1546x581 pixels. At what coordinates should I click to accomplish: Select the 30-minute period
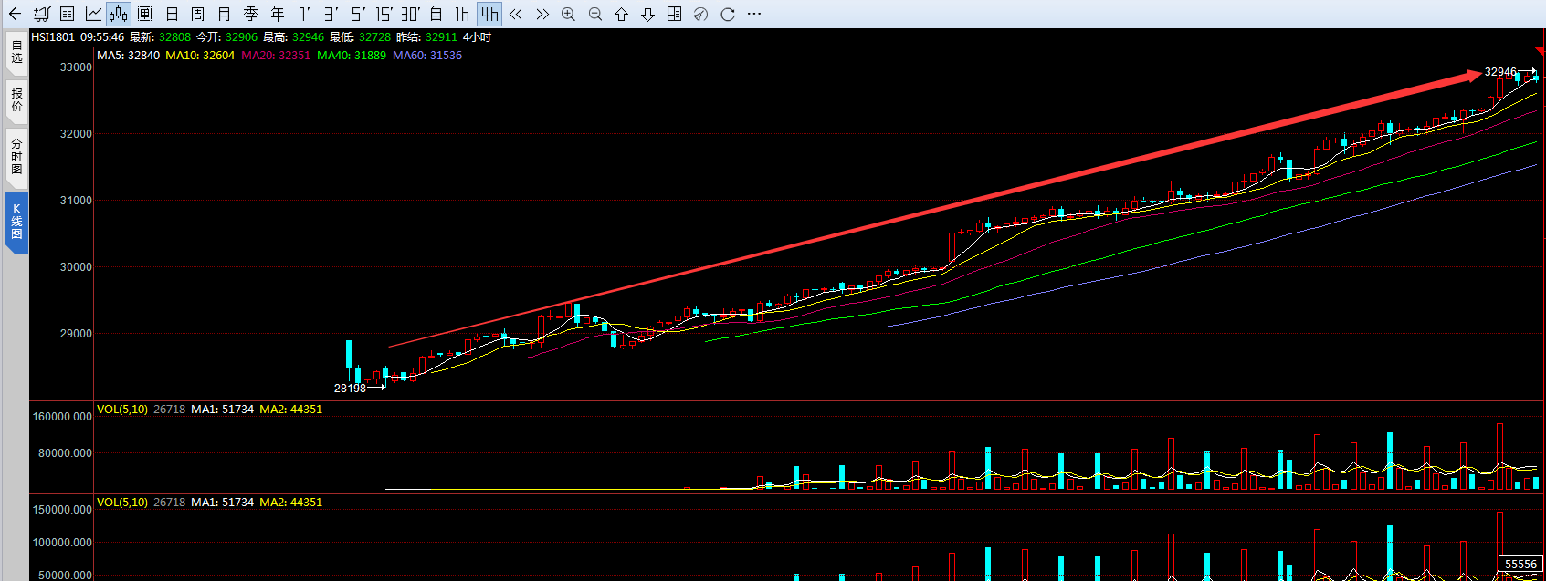[x=410, y=14]
